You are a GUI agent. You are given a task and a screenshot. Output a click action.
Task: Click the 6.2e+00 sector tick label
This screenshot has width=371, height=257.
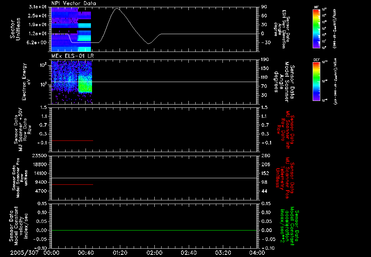coord(37,43)
